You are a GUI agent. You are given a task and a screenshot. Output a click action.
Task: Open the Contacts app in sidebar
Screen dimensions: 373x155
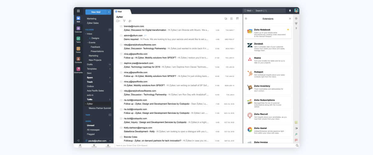(78, 60)
